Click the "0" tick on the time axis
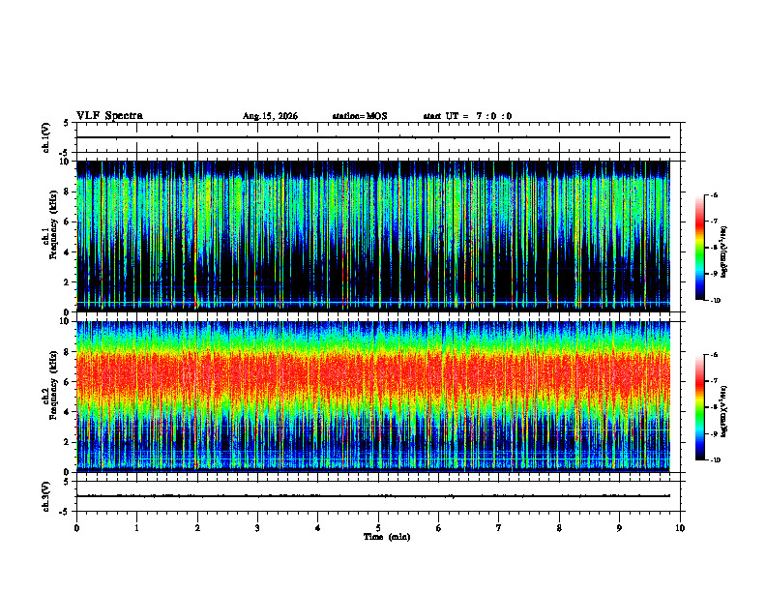766x592 pixels. (76, 528)
